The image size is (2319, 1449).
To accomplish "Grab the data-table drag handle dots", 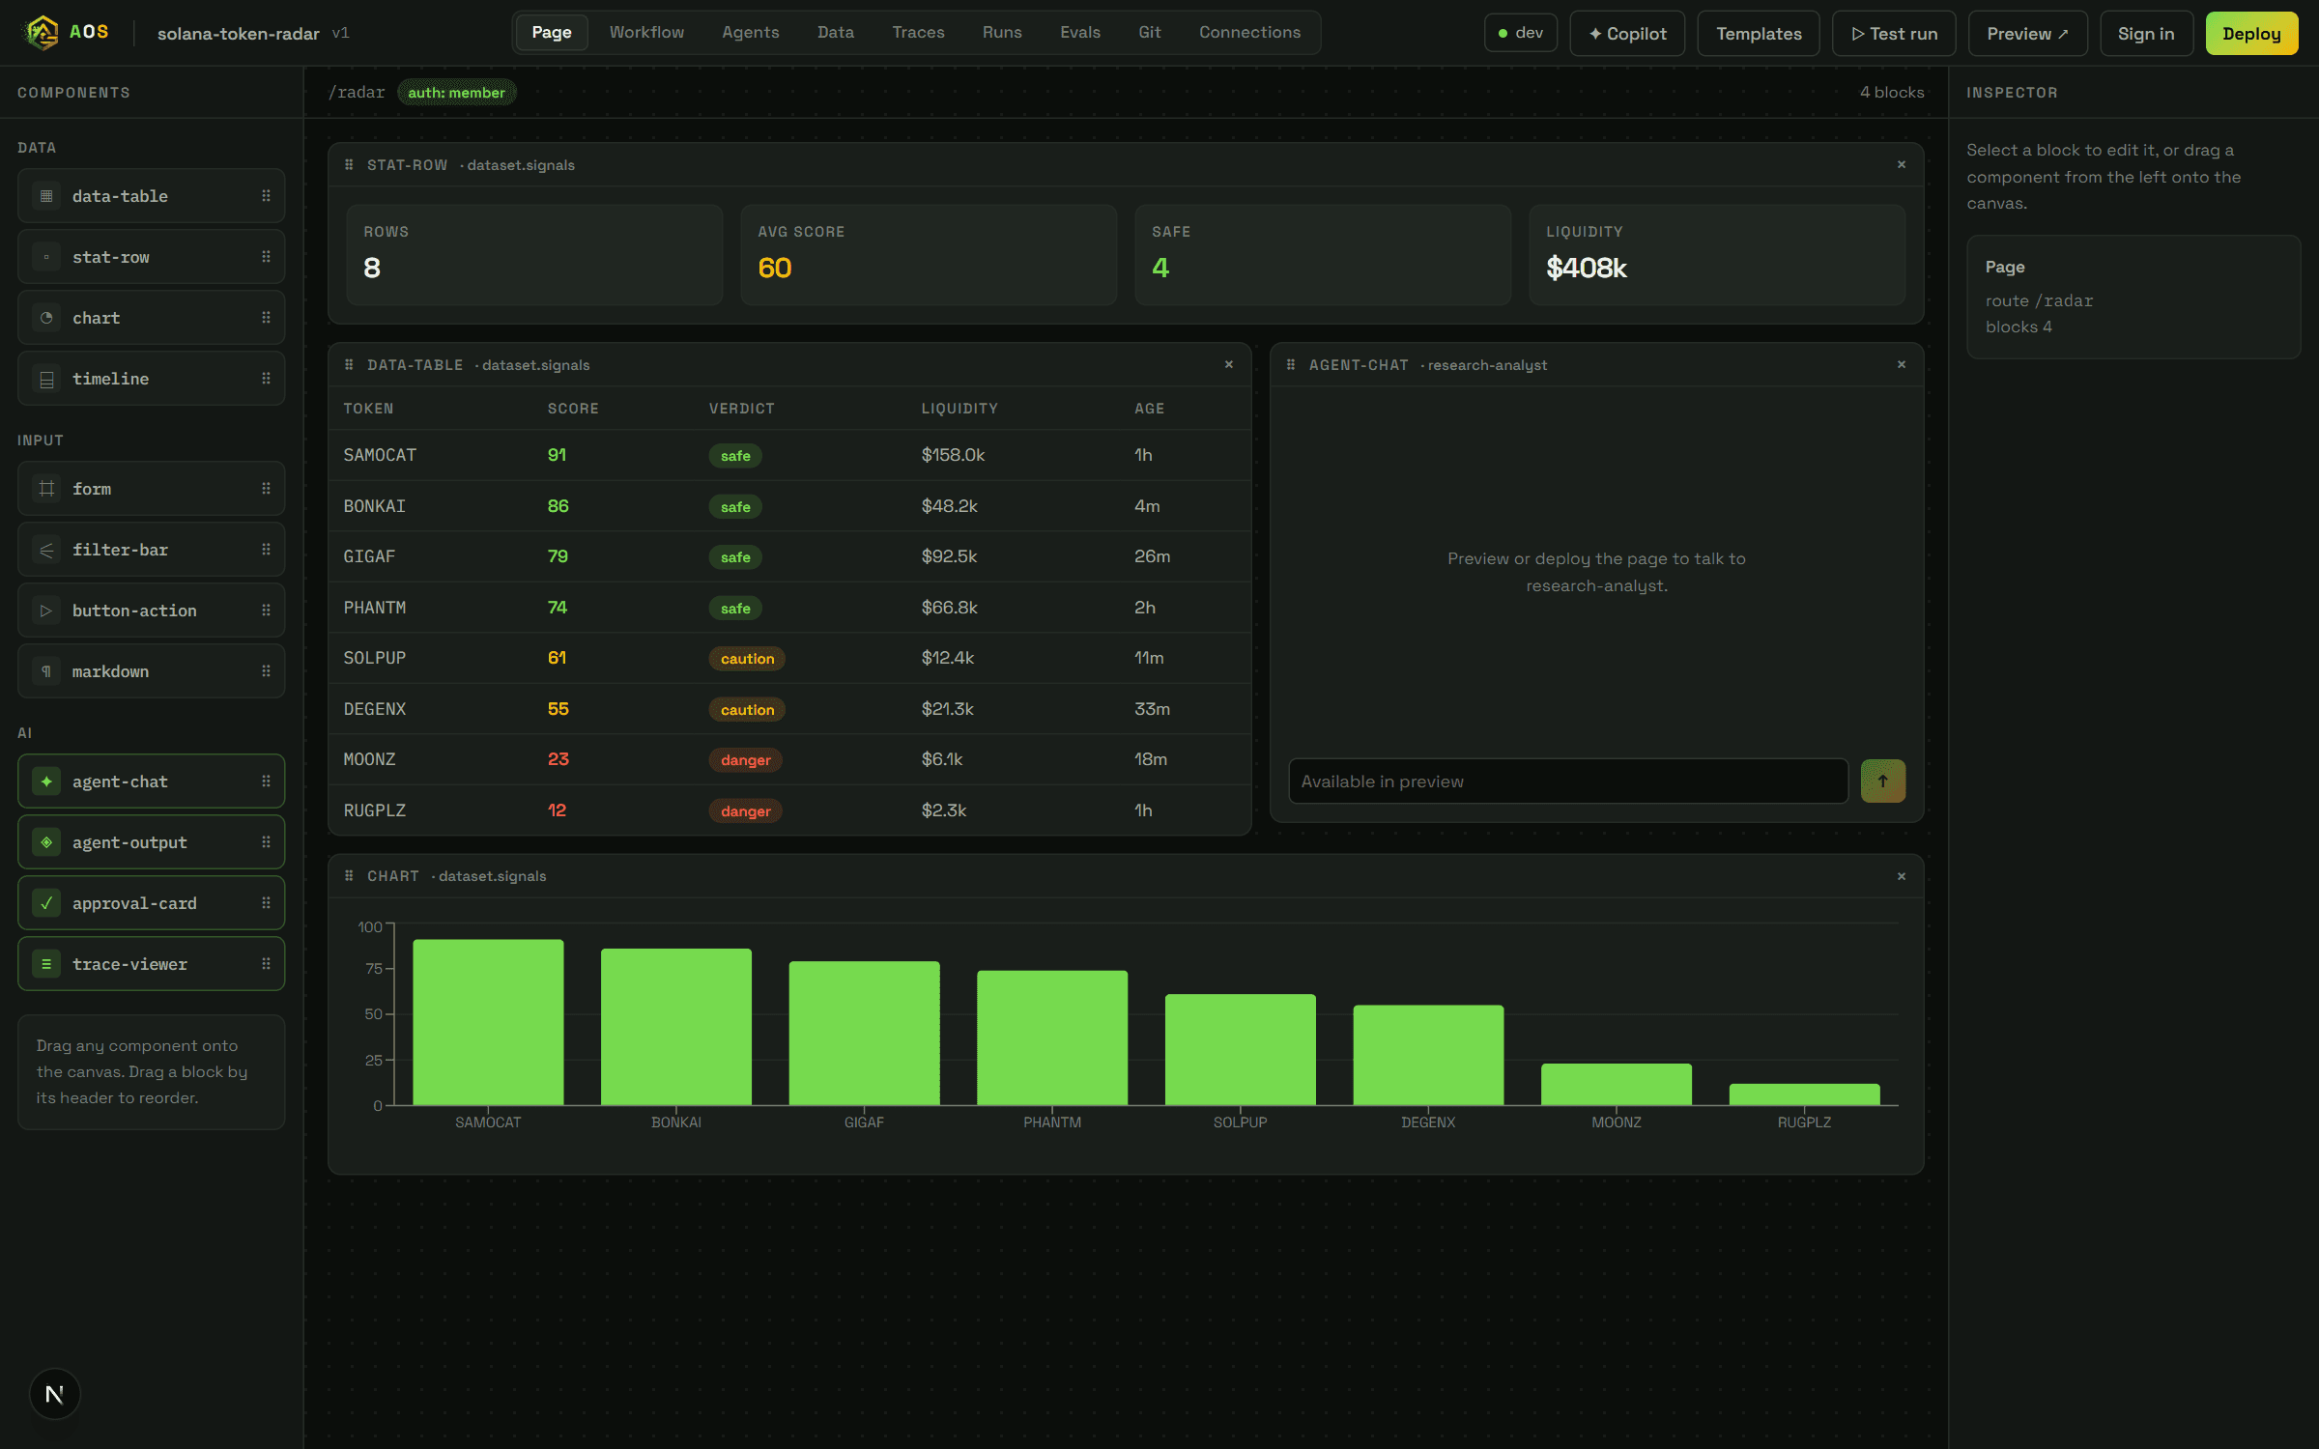I will click(266, 196).
